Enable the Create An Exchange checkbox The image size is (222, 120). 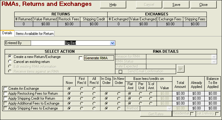coord(5,89)
